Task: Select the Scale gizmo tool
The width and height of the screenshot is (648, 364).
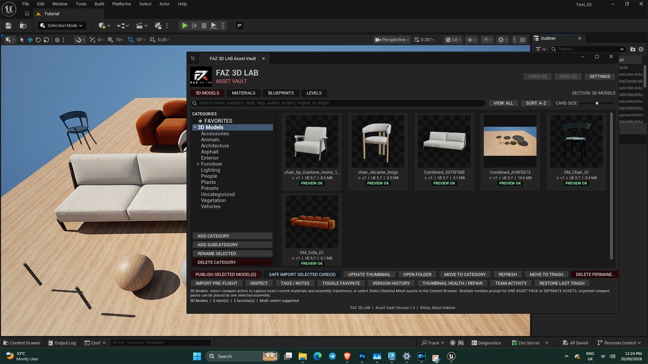Action: coord(46,39)
